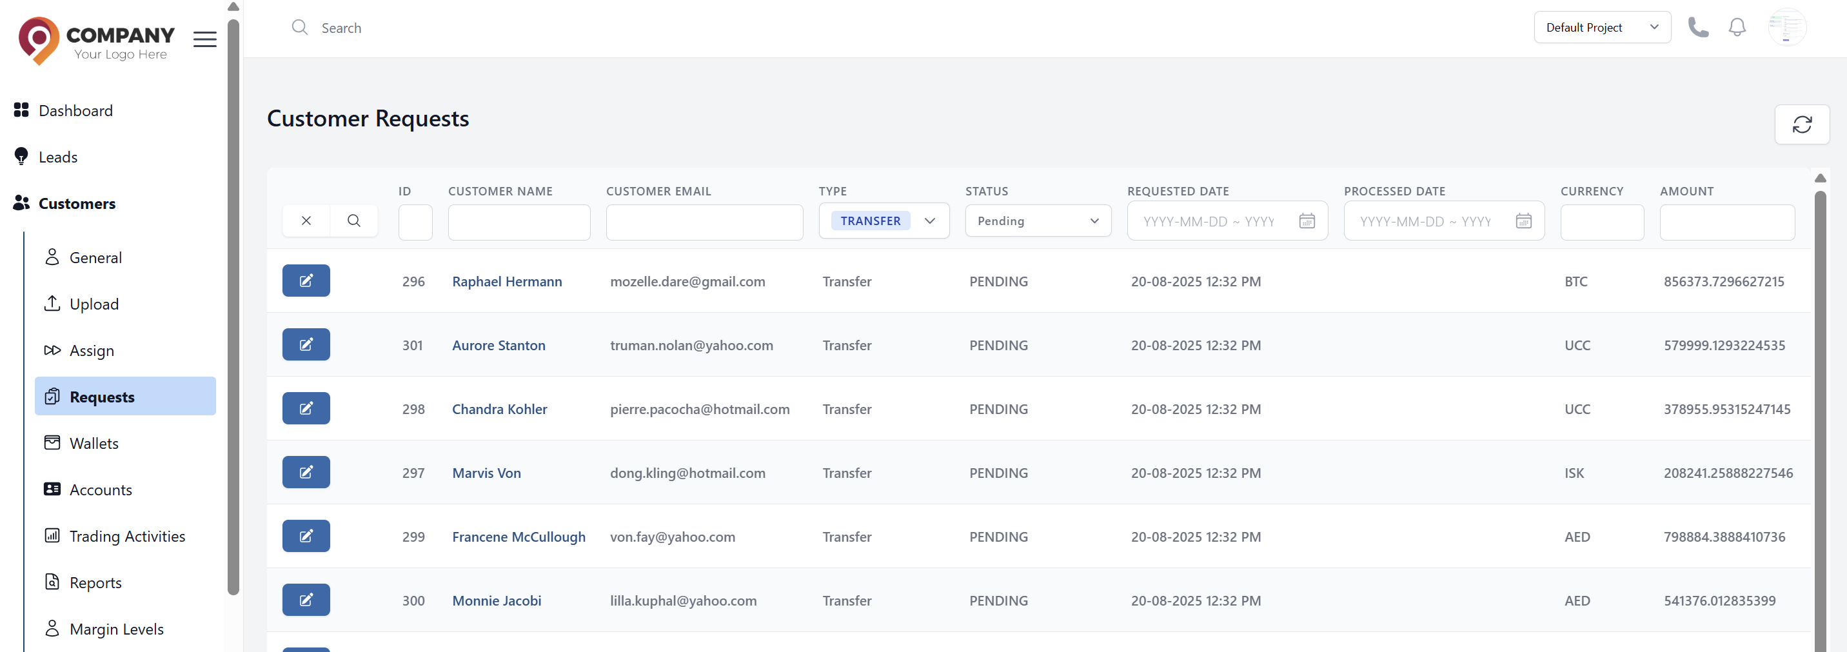Click email lilla.kuphal@yahoo.com

682,600
